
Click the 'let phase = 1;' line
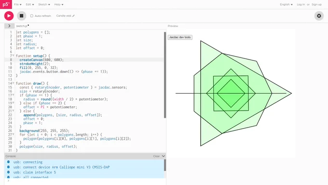click(29, 36)
